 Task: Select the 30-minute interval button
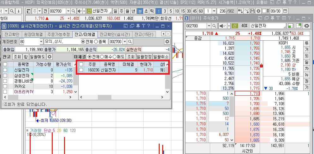[189, 11]
